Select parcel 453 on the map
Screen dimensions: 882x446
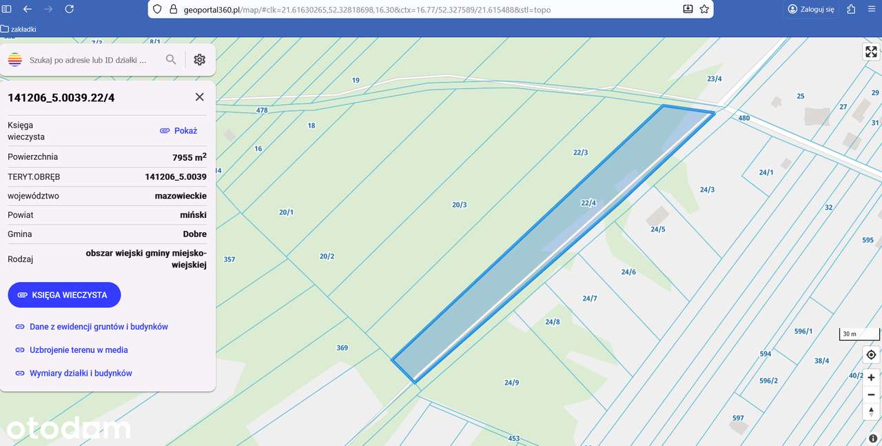point(514,438)
